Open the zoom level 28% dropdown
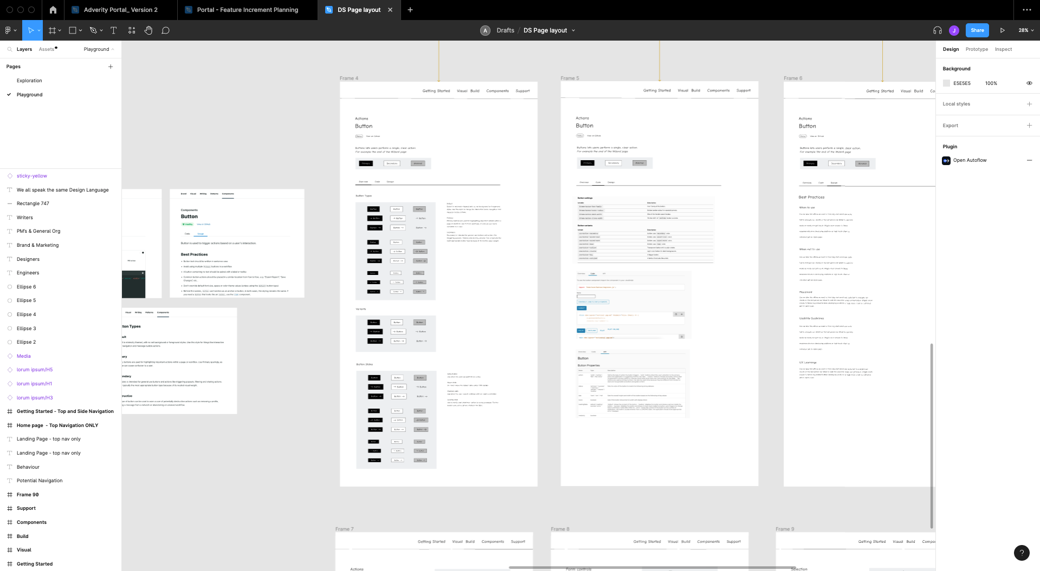Viewport: 1040px width, 571px height. [x=1025, y=30]
